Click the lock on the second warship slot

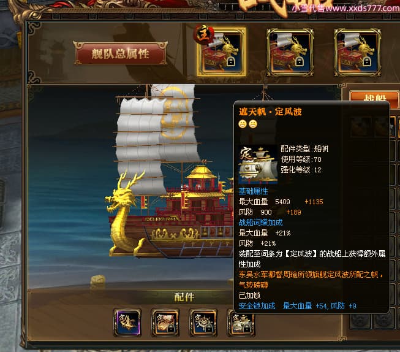(299, 62)
